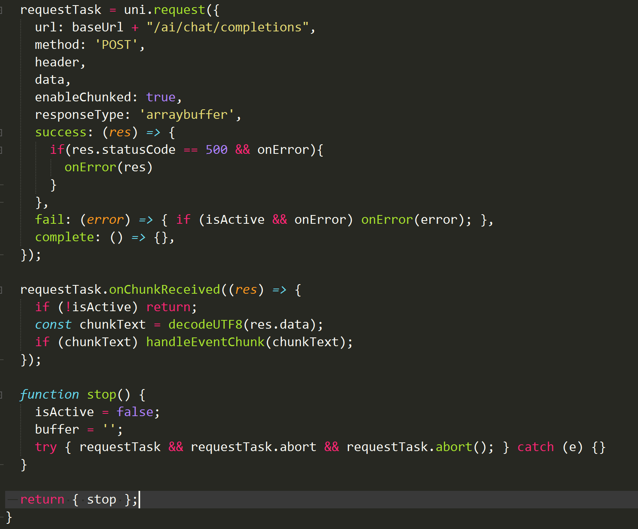Image resolution: width=638 pixels, height=529 pixels.
Task: Click the 'arraybuffer' responseType string
Action: (x=187, y=115)
